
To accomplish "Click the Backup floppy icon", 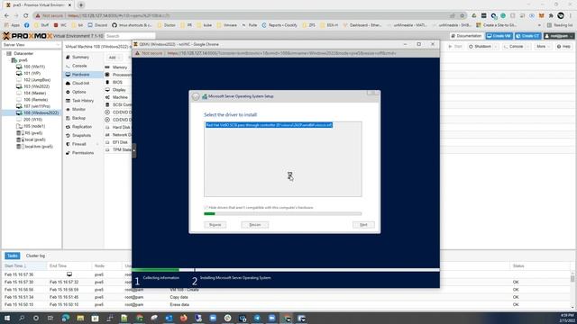I will coord(69,118).
